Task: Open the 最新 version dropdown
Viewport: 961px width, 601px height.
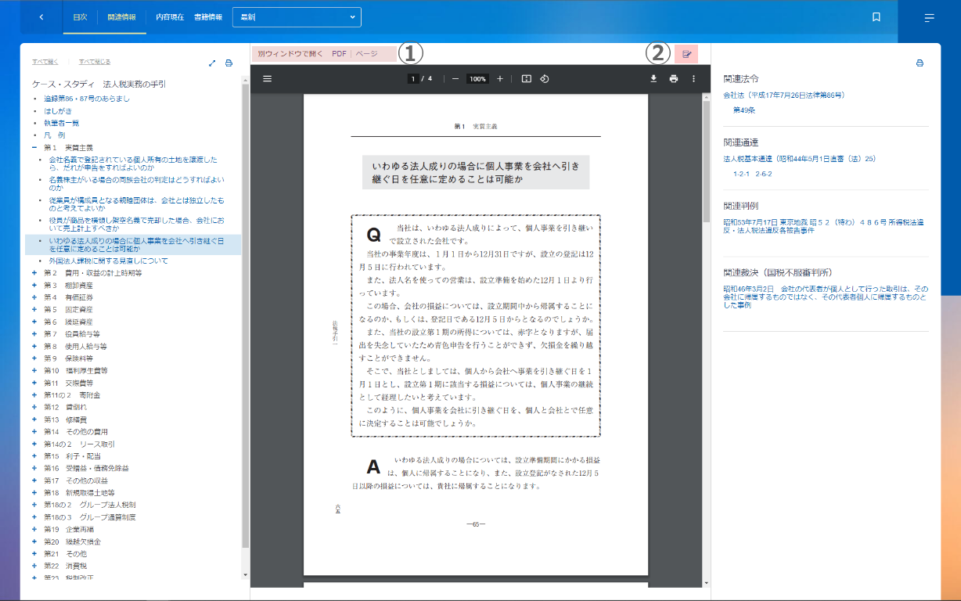Action: [297, 16]
